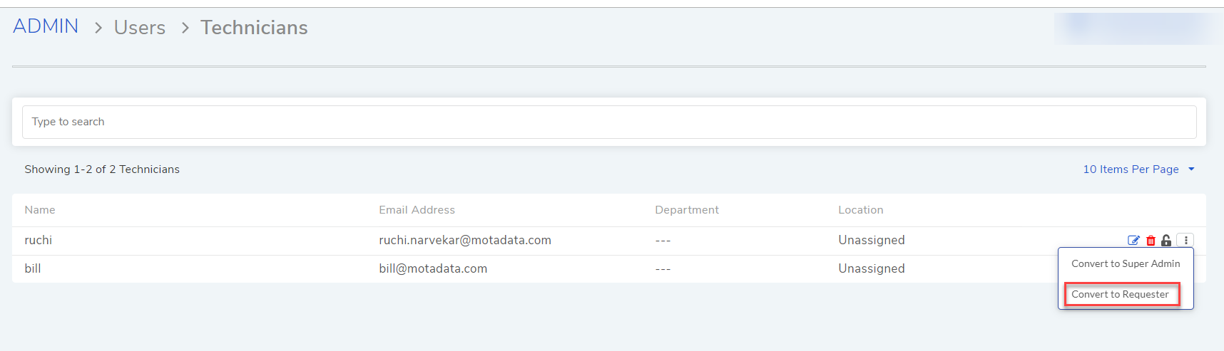Click the Department column header
1224x351 pixels.
[687, 210]
